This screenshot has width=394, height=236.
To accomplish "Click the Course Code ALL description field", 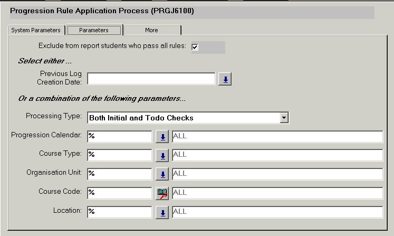I will (x=277, y=193).
